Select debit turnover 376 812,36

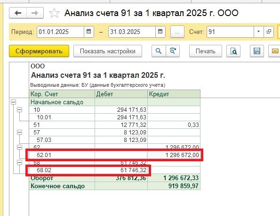point(131,178)
